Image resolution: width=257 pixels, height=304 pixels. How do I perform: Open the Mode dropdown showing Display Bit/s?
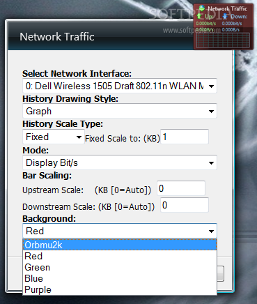click(x=120, y=162)
